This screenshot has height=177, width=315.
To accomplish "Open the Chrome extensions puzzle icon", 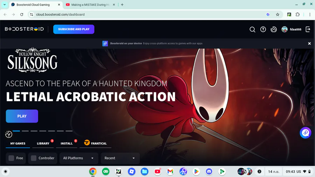I will 297,14.
